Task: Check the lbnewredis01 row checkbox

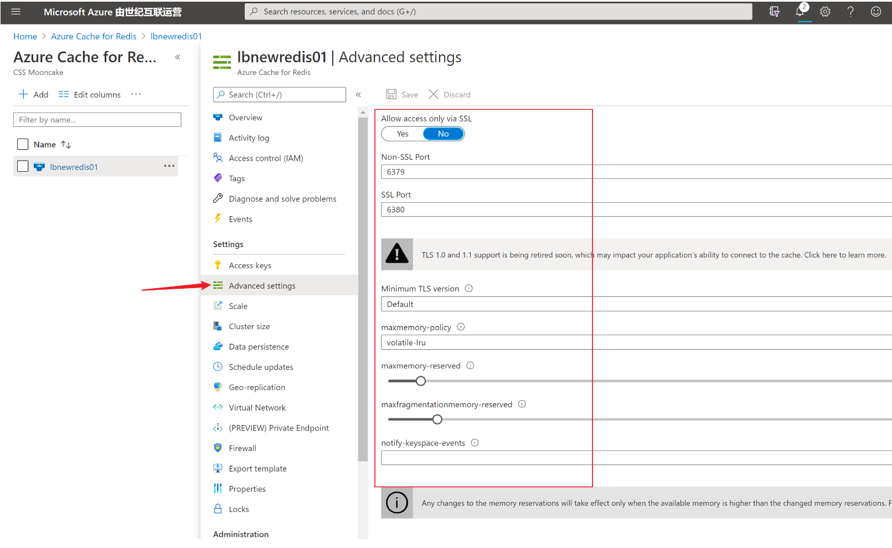Action: [23, 166]
